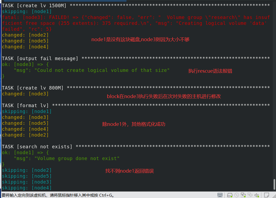Click the 'Could not create logical volume' message

92,70
